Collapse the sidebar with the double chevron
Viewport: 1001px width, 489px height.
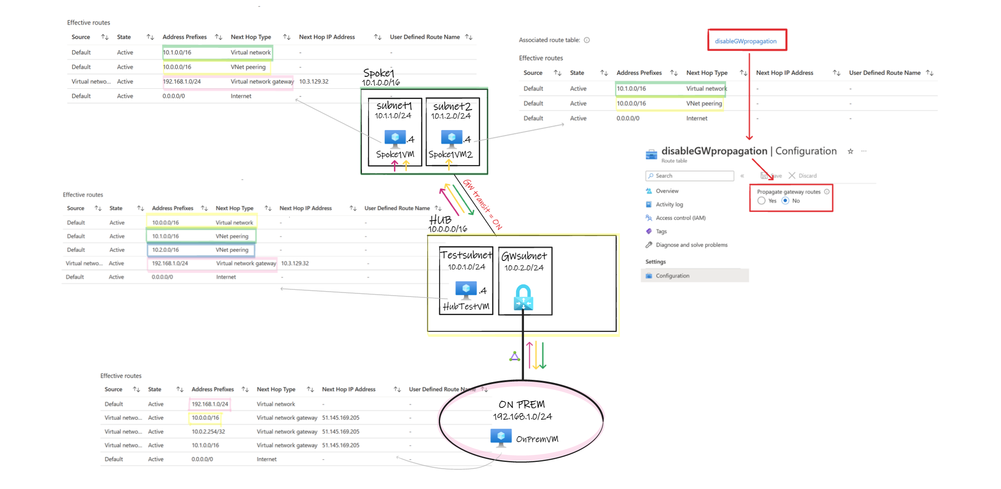pos(742,176)
